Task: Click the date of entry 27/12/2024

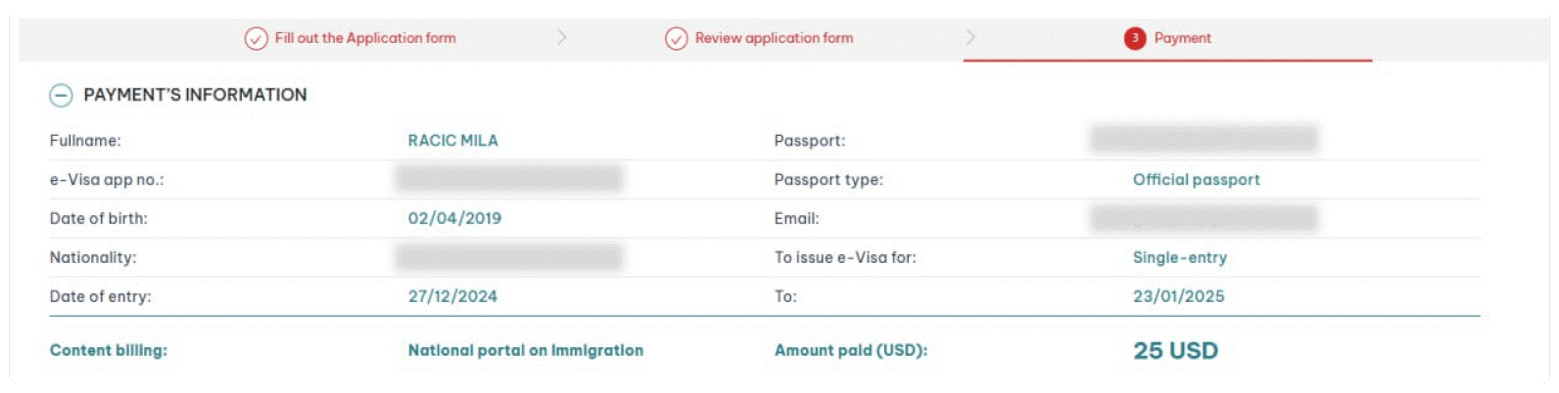Action: (x=452, y=296)
